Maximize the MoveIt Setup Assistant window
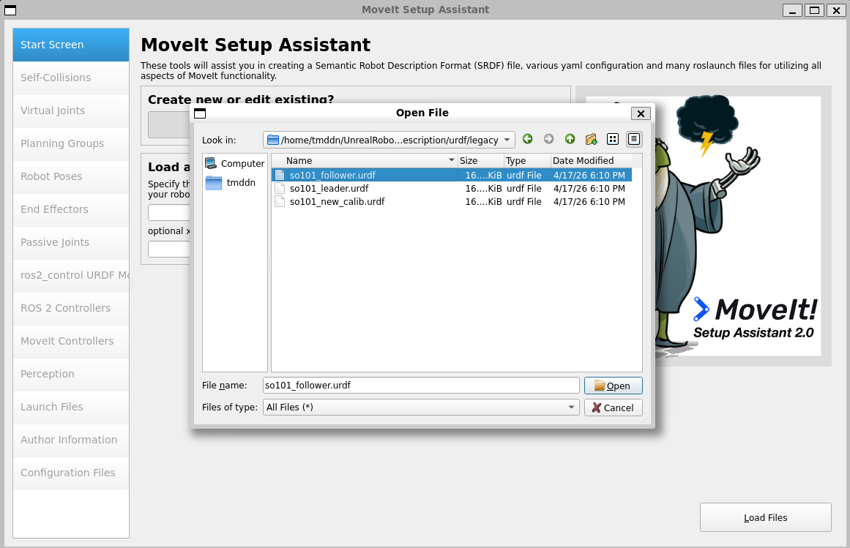The width and height of the screenshot is (850, 548). coord(814,10)
